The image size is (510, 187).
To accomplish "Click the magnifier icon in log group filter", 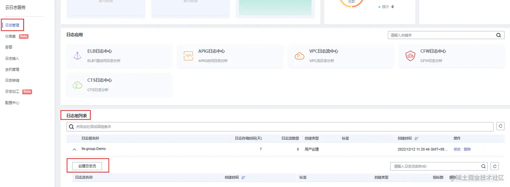I will point(71,127).
